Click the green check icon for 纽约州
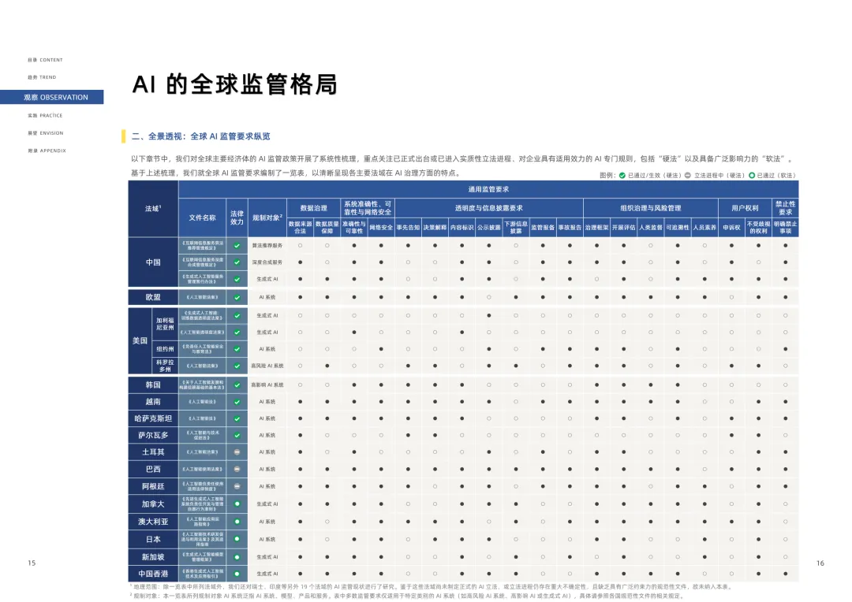 237,349
